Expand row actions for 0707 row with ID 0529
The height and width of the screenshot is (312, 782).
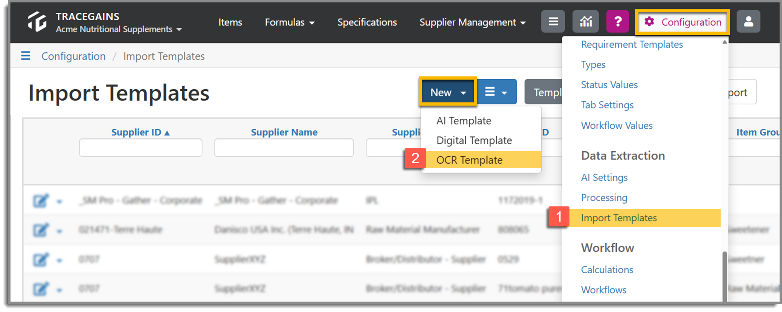tap(59, 261)
